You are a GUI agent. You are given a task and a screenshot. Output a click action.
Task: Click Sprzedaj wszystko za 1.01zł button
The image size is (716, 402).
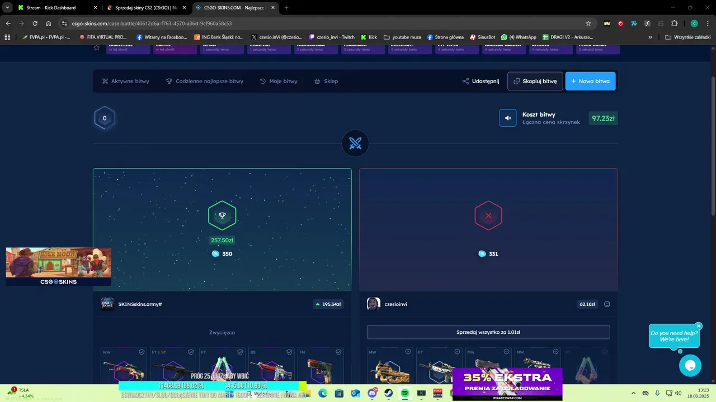[x=488, y=332]
